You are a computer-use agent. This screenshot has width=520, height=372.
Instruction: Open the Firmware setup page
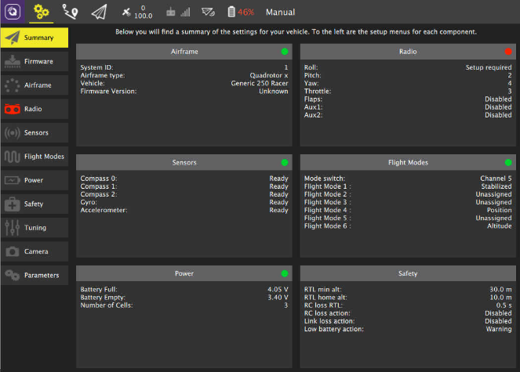(x=35, y=61)
